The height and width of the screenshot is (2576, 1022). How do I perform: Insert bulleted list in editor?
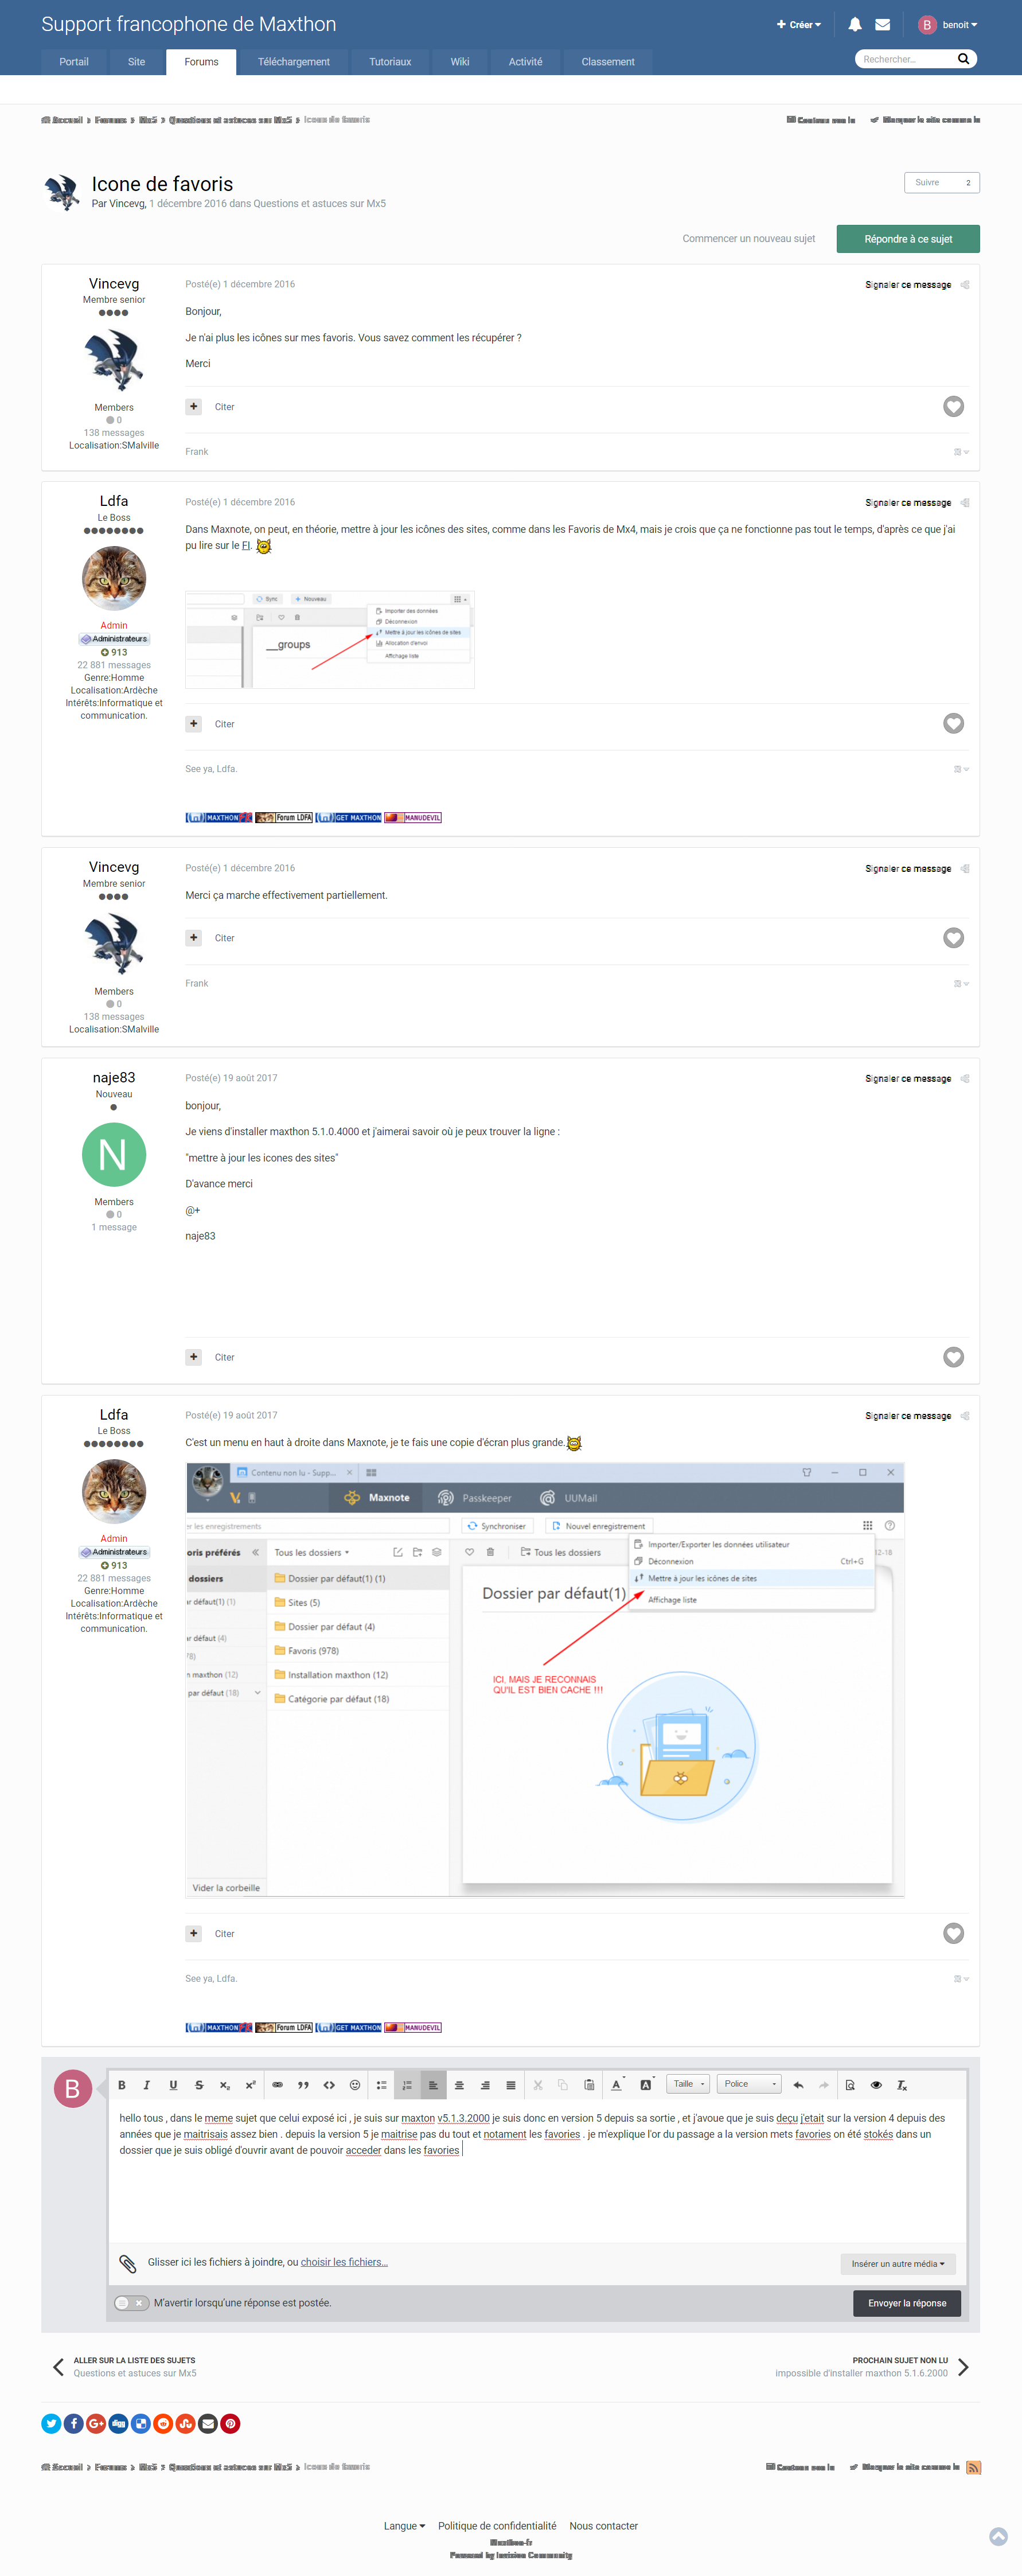pos(381,2085)
